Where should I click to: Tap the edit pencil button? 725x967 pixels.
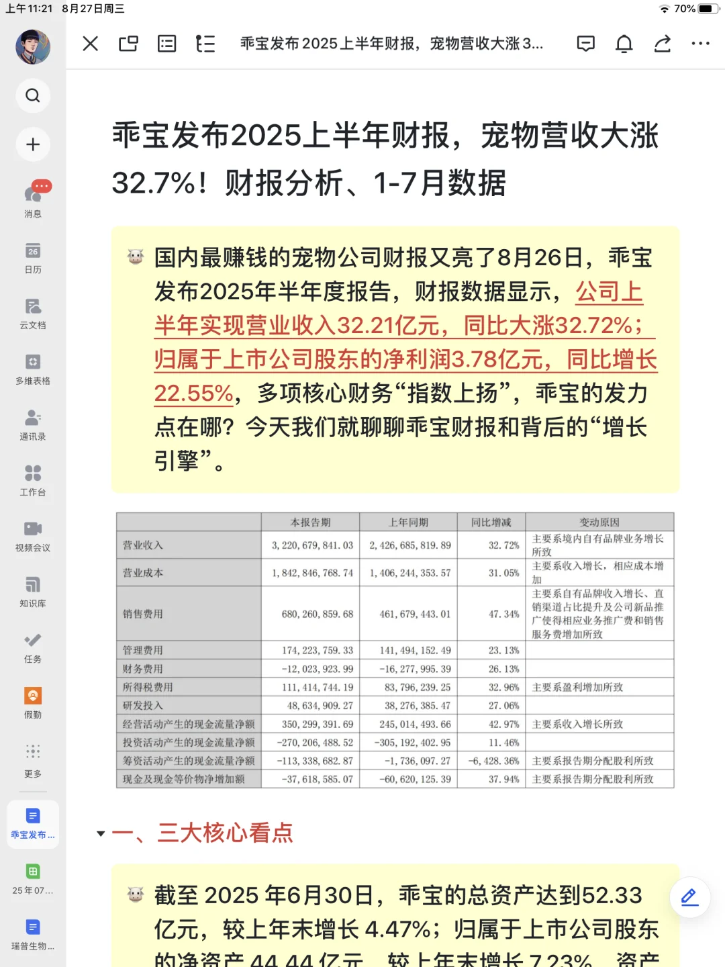pos(689,896)
